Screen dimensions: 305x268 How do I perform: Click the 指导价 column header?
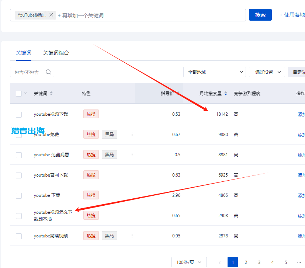167,94
